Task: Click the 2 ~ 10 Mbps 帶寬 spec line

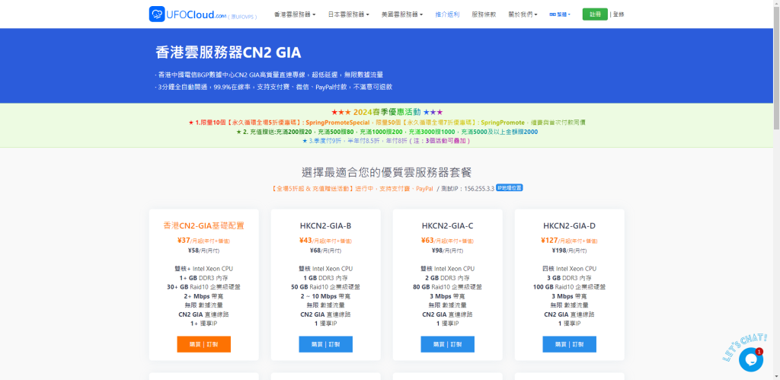Action: pyautogui.click(x=326, y=296)
